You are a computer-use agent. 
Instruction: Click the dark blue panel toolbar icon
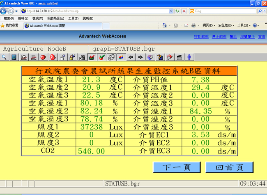click(14, 57)
